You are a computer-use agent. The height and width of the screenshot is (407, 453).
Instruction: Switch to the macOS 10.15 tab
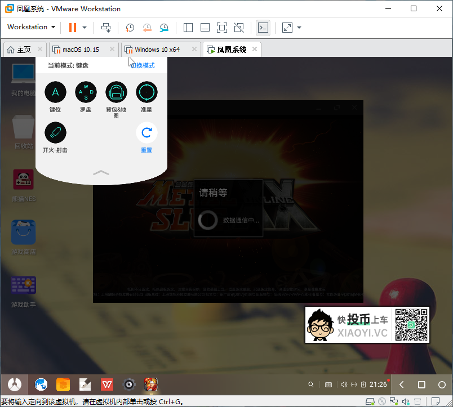pyautogui.click(x=80, y=50)
